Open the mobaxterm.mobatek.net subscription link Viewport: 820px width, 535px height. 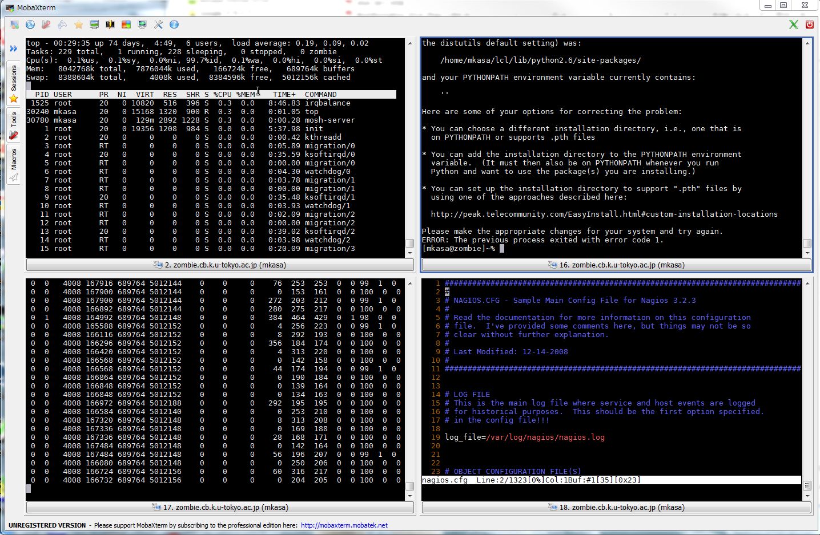pos(343,525)
